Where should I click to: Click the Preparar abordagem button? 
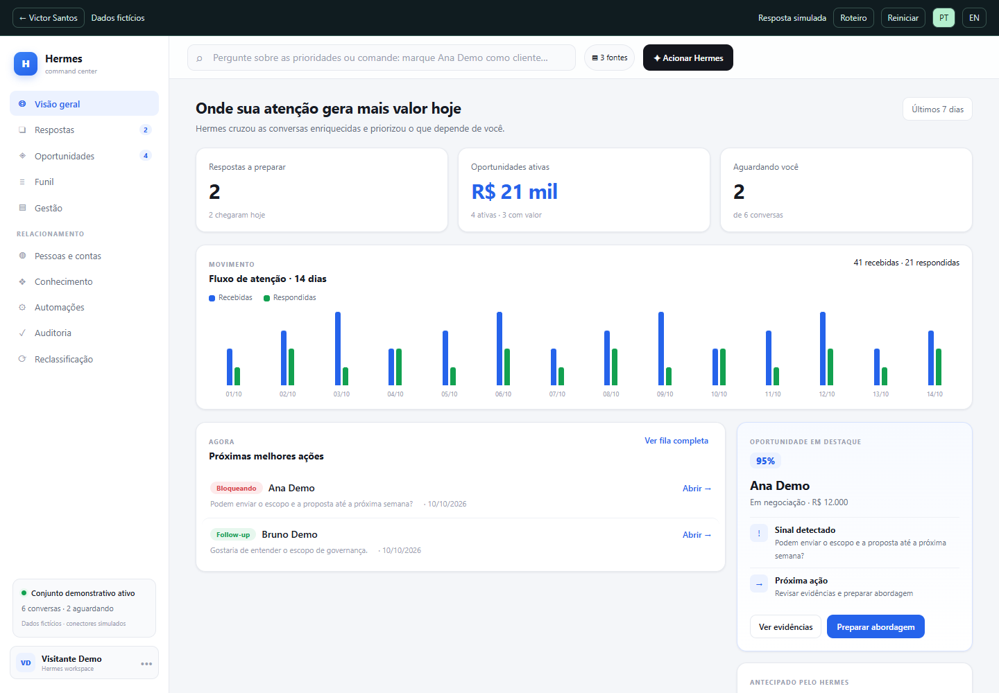pos(876,626)
